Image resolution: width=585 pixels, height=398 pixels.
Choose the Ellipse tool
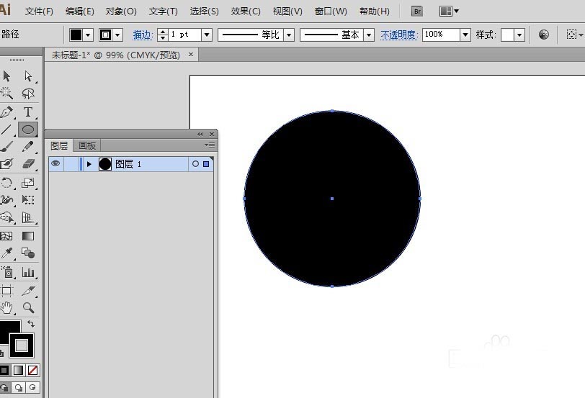28,130
